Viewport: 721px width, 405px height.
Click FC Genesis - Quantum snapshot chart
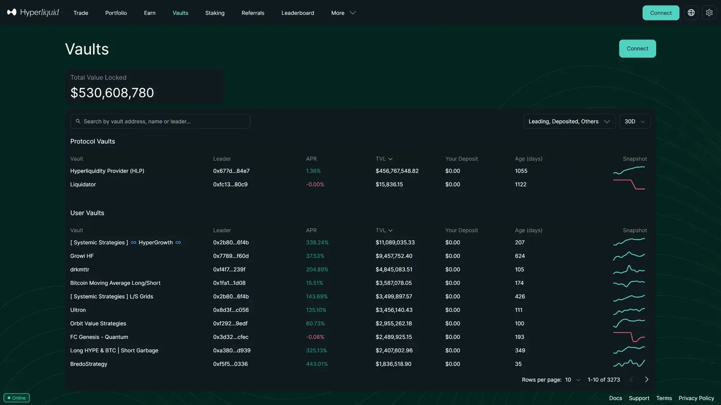point(629,337)
